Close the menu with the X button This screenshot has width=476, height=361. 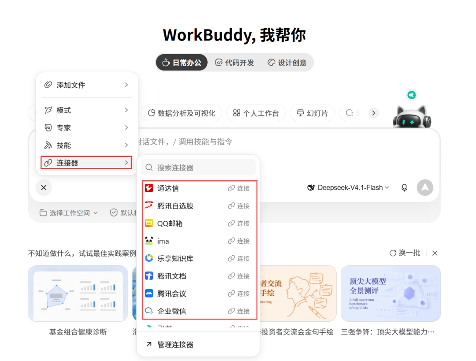pos(44,188)
